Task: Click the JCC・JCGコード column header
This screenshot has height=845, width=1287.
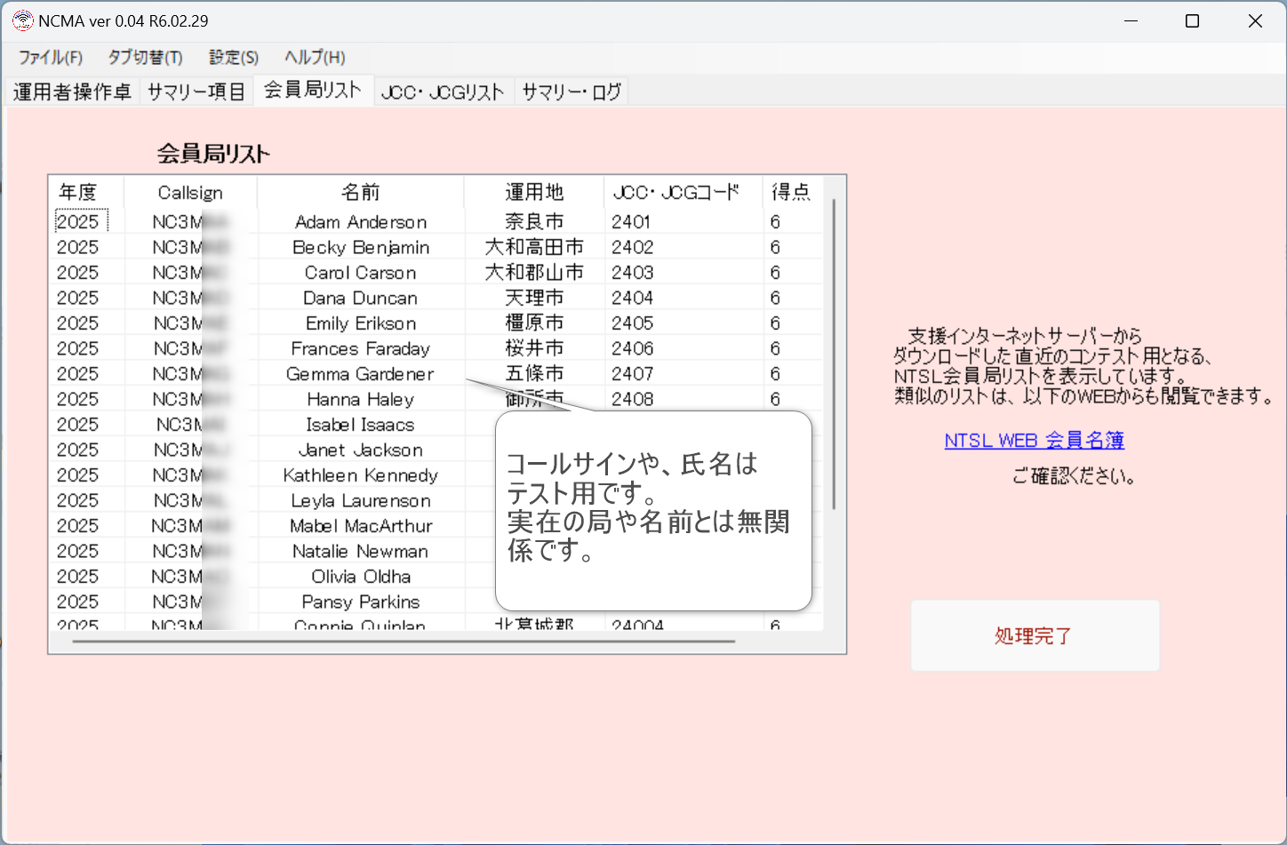Action: point(676,193)
